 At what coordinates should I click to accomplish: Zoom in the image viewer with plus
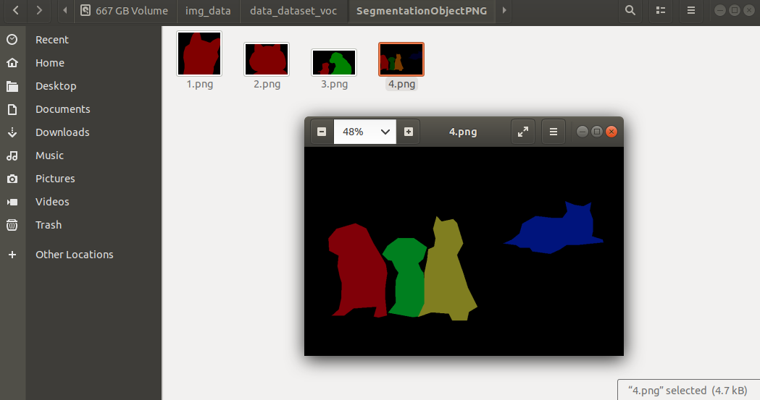(x=409, y=132)
